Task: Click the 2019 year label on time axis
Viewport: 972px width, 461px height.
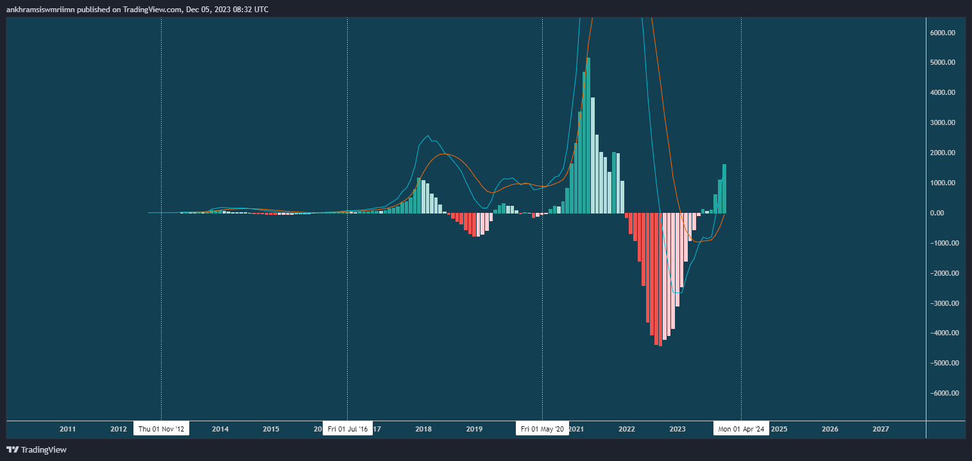Action: click(474, 429)
